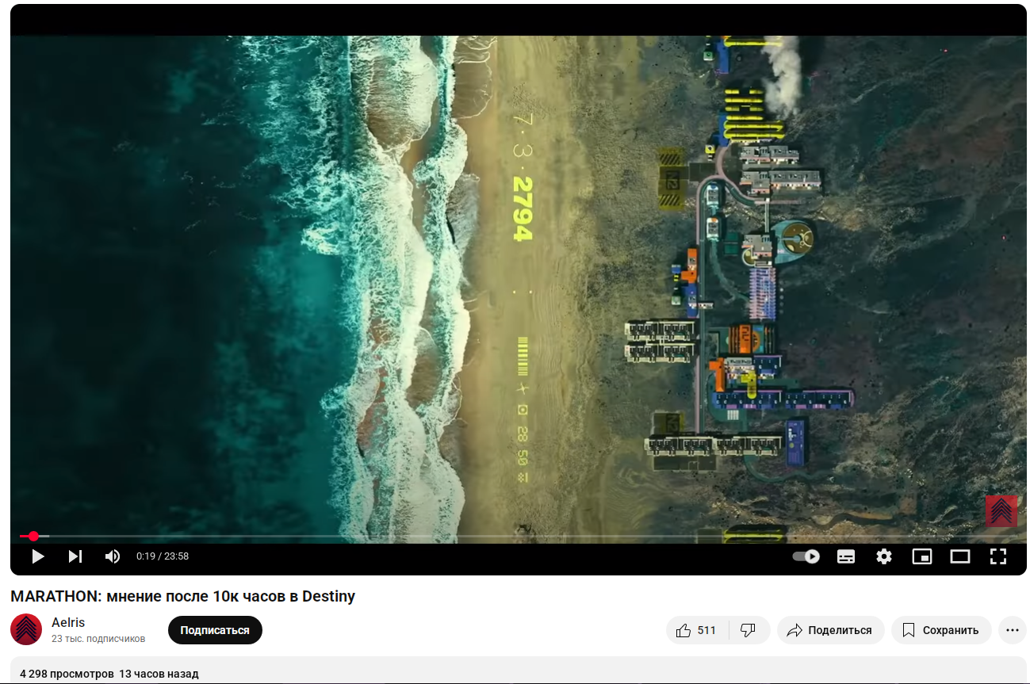Turn on subtitles
The width and height of the screenshot is (1030, 684).
coord(846,556)
